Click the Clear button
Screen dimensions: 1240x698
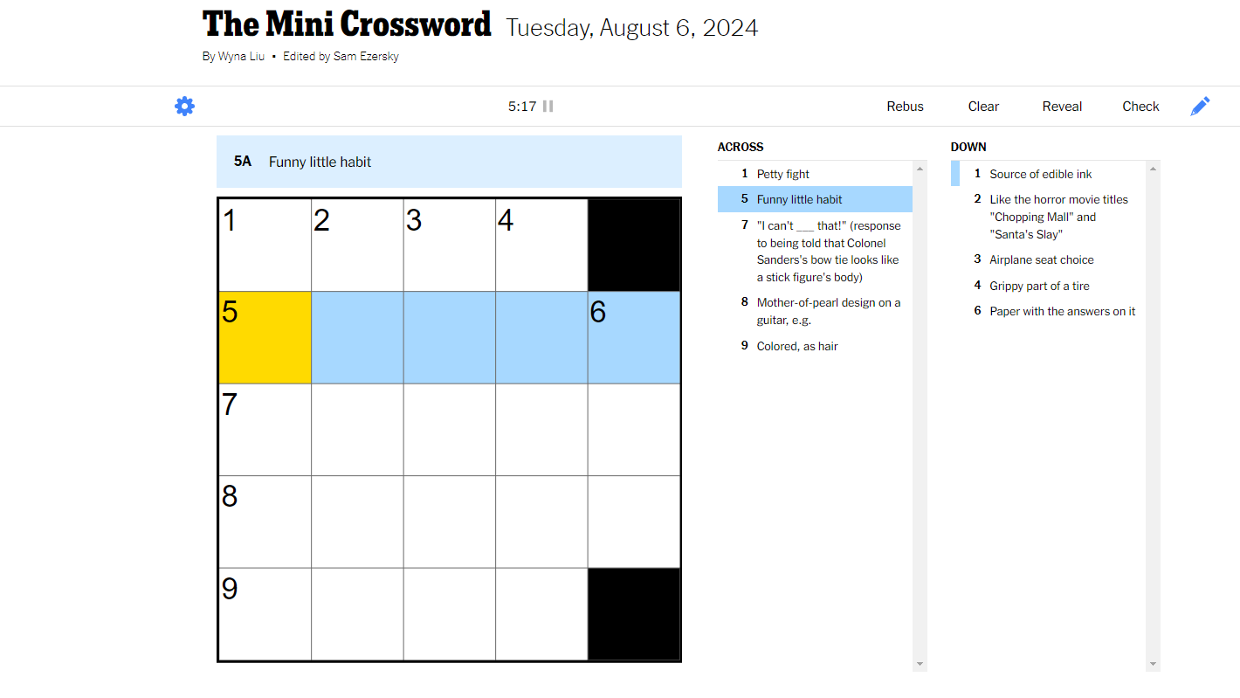tap(983, 106)
